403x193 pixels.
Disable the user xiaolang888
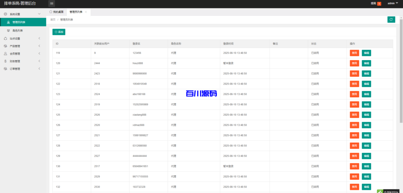click(354, 115)
